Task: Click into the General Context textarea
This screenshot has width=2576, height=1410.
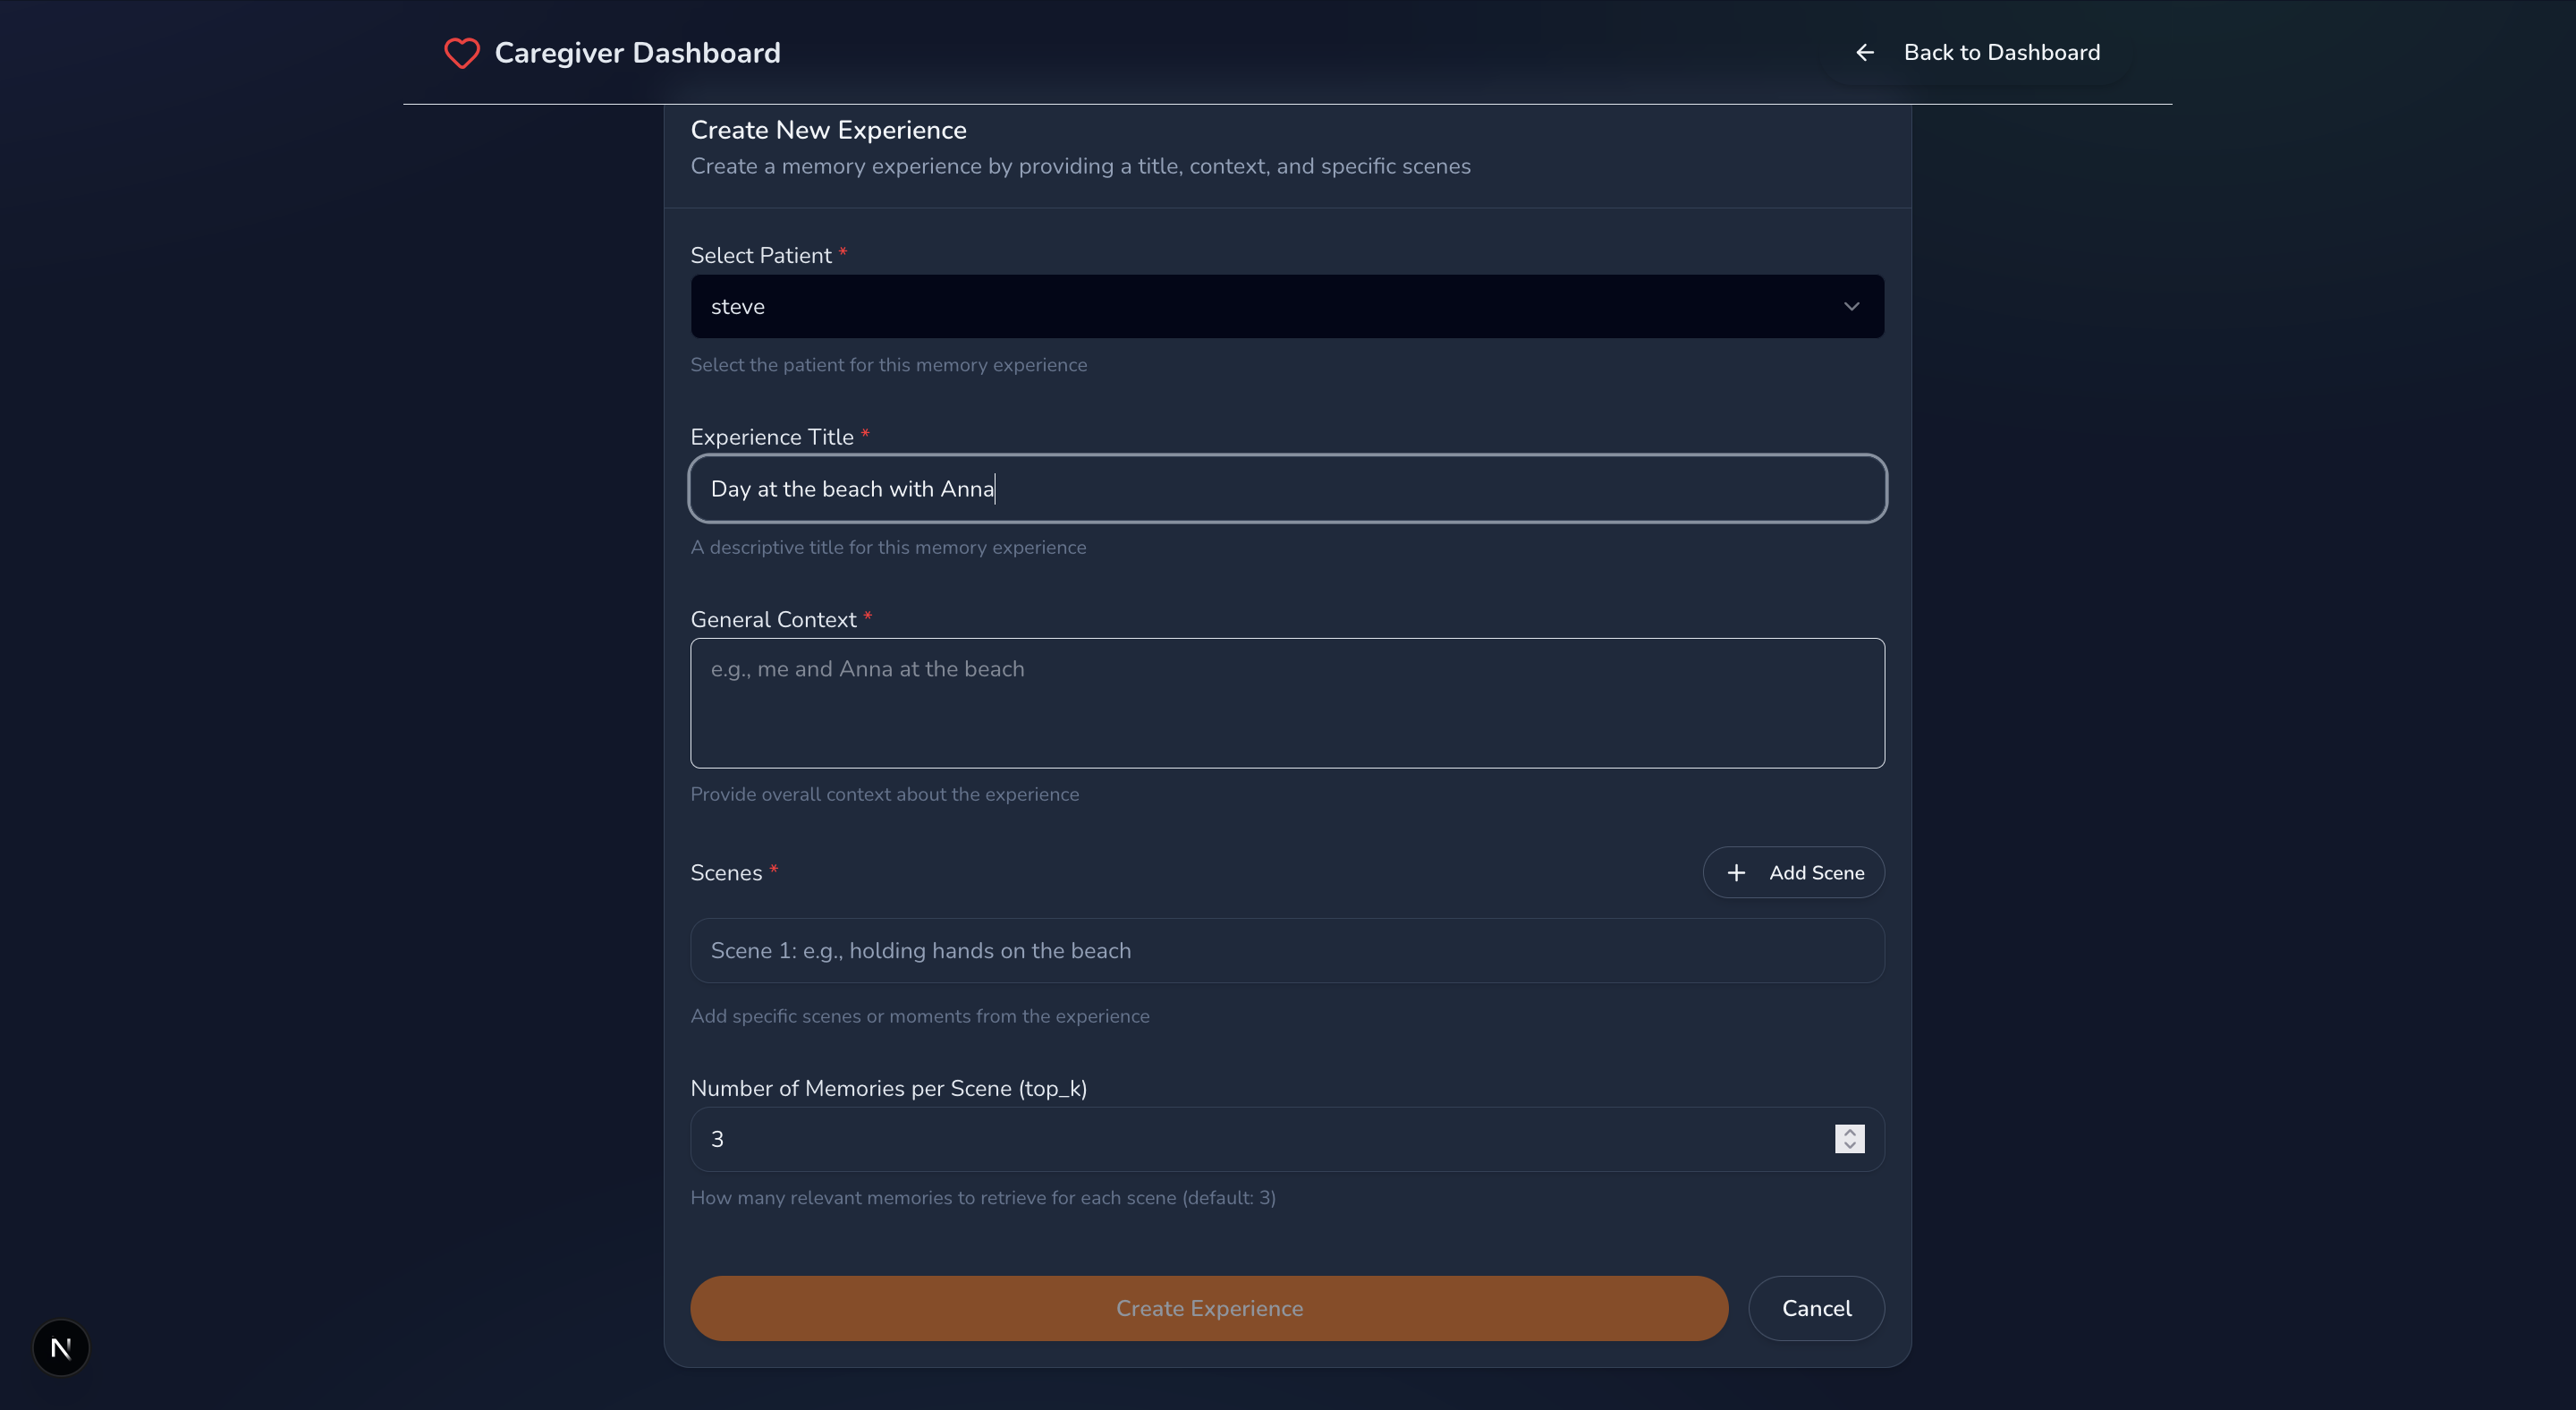Action: pos(1287,703)
